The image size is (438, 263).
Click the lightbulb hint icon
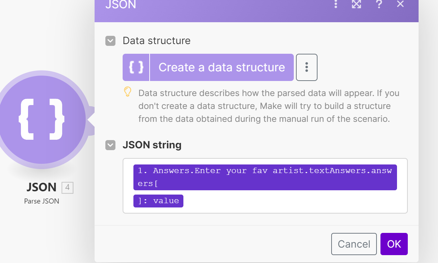tap(128, 92)
